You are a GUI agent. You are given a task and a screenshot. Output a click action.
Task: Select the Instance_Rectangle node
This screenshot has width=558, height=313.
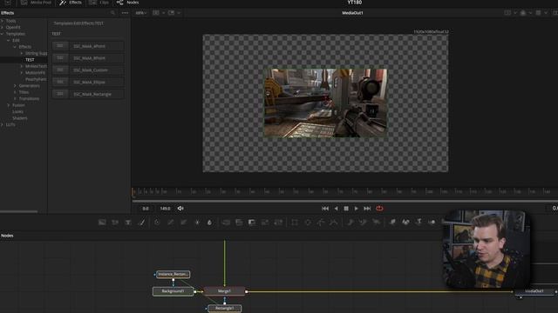tap(173, 275)
